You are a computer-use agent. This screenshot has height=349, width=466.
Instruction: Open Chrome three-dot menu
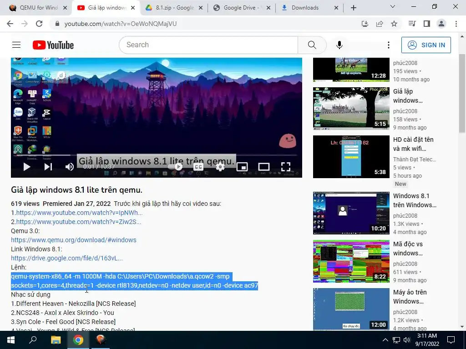[x=456, y=24]
